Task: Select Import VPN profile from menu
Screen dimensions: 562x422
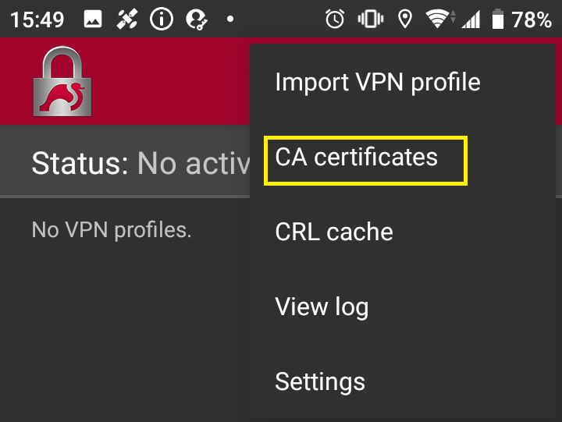Action: (378, 83)
